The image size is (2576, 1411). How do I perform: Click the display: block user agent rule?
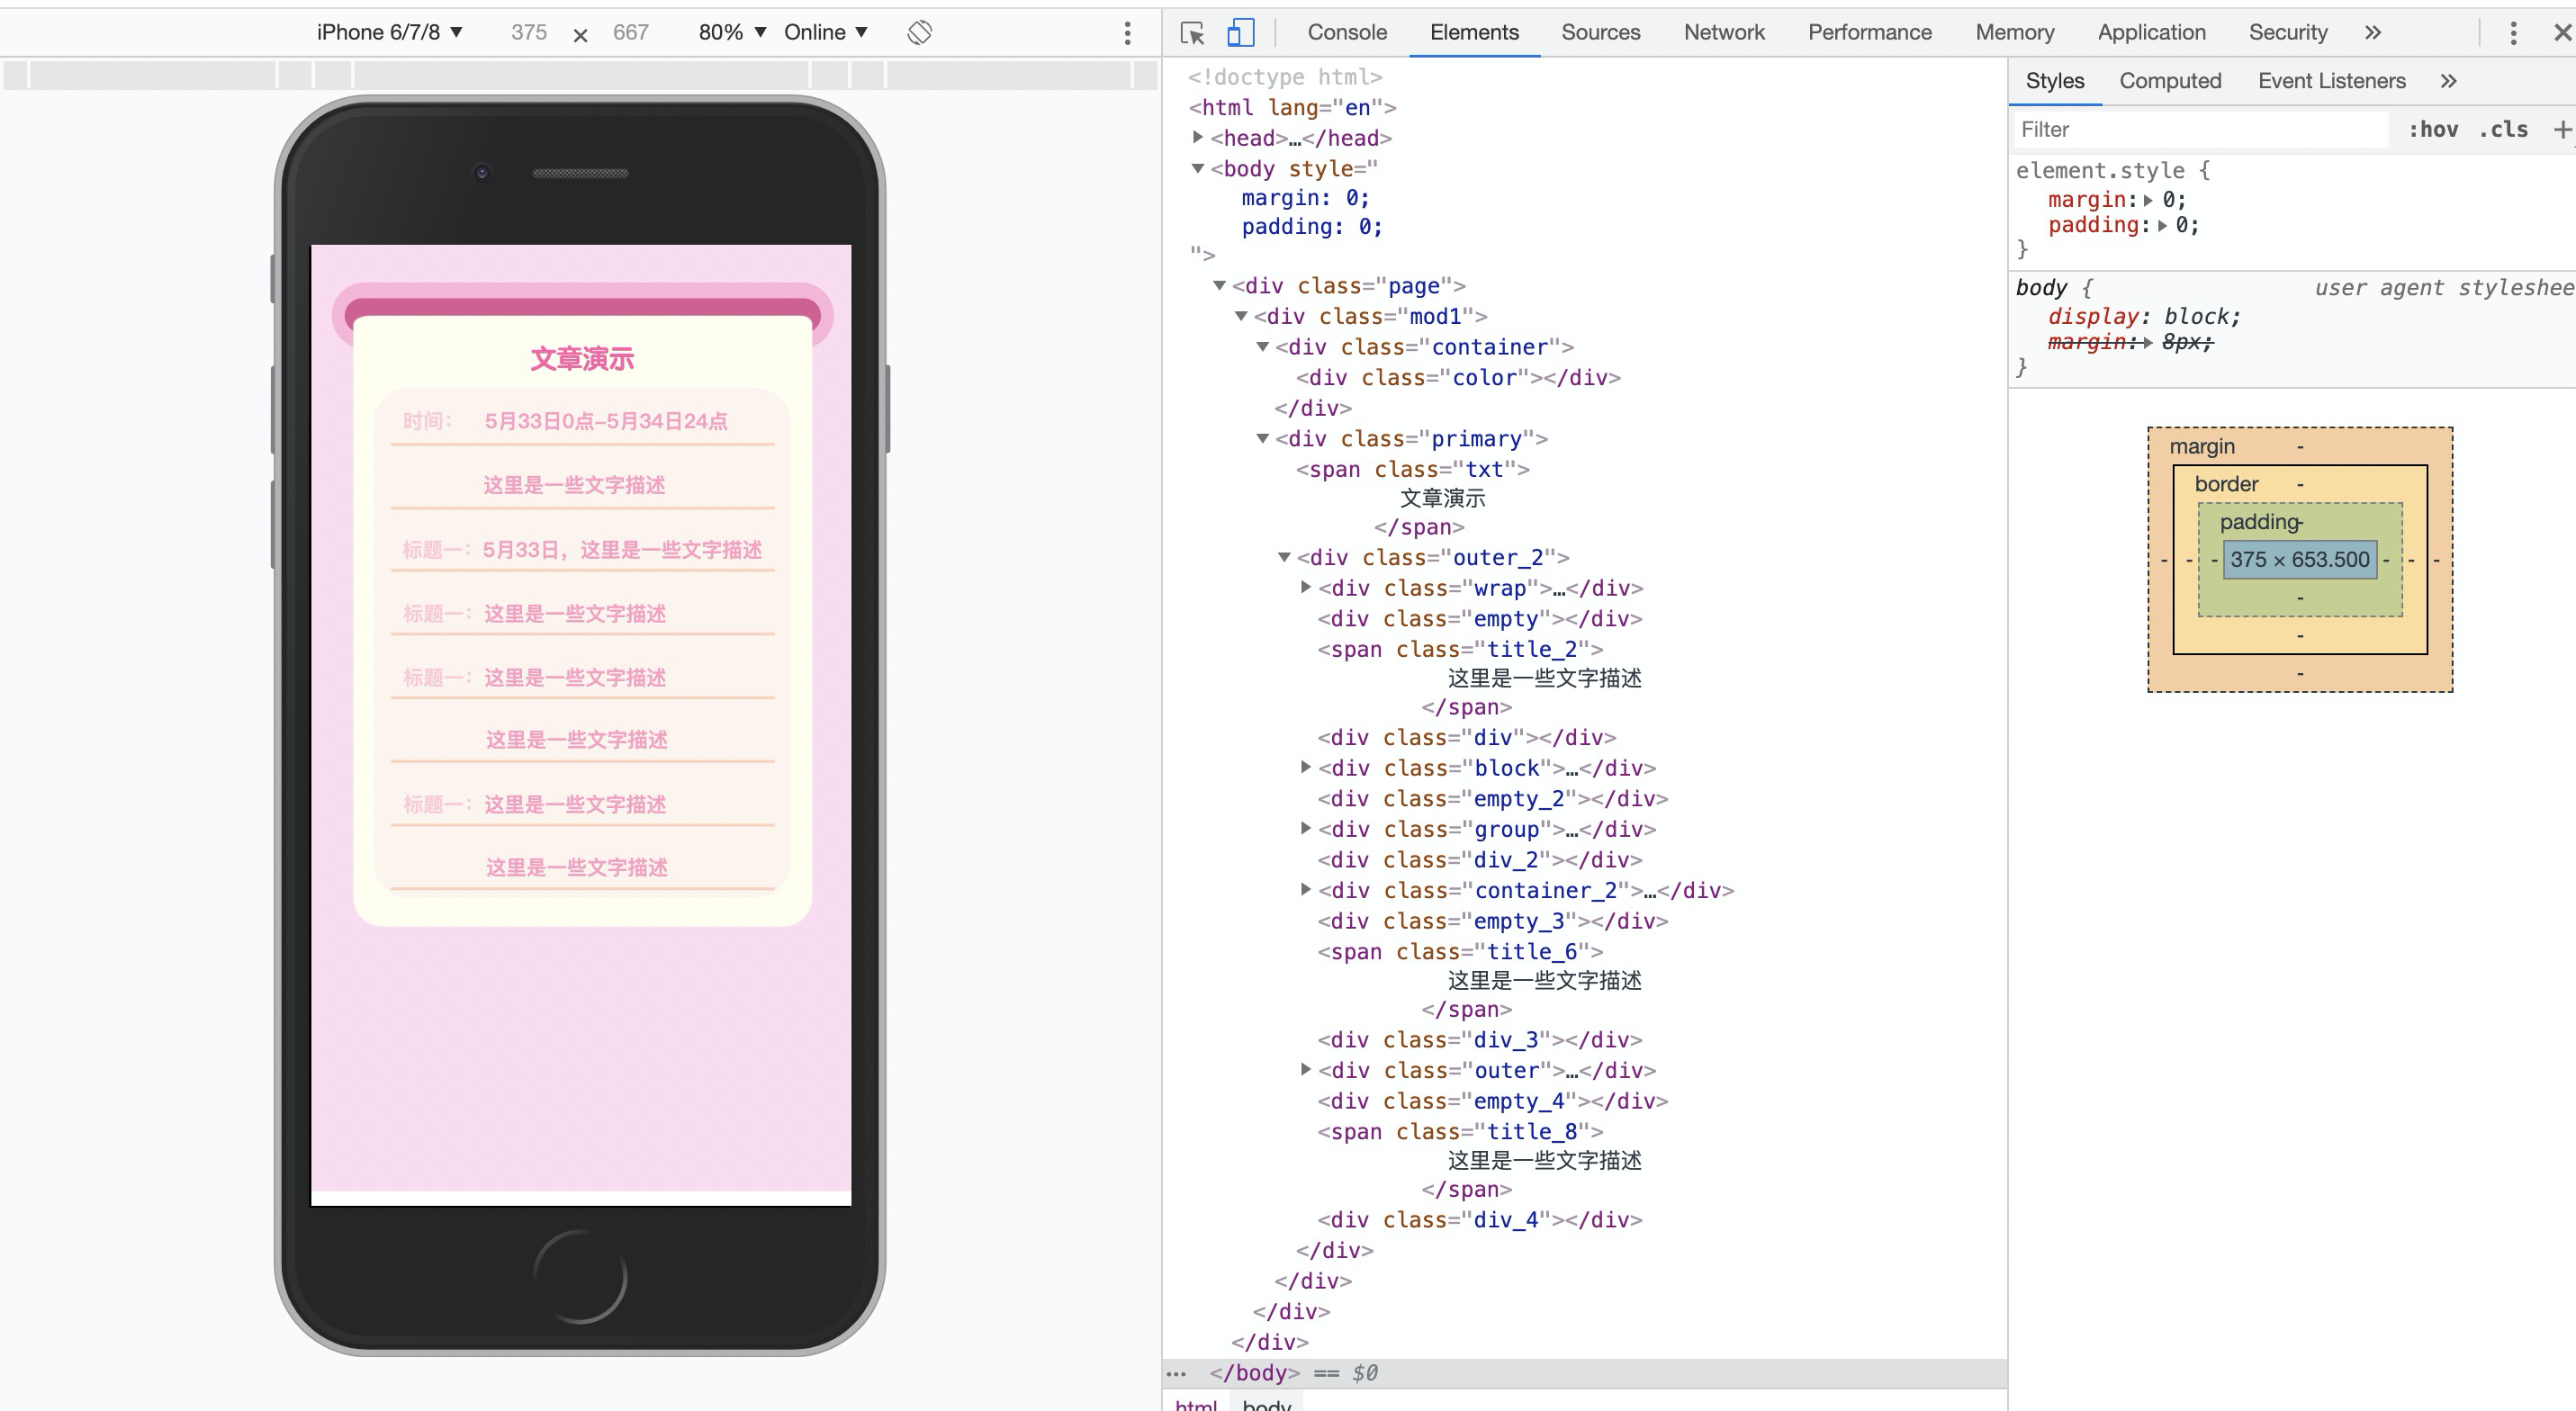point(2144,316)
